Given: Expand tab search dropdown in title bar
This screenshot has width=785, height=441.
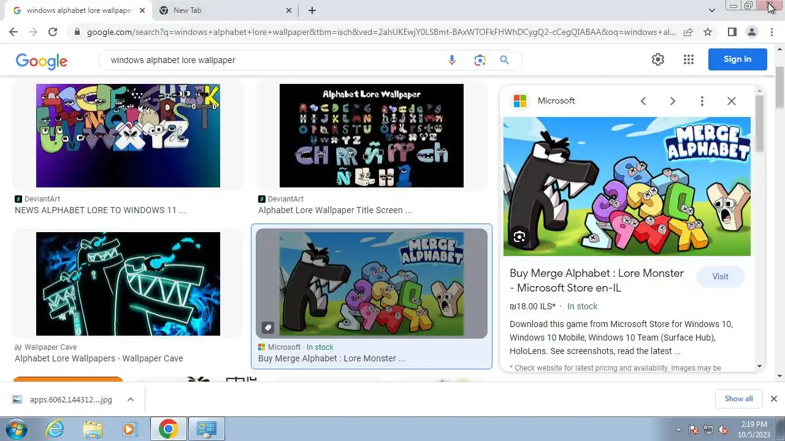Looking at the screenshot, I should 711,10.
